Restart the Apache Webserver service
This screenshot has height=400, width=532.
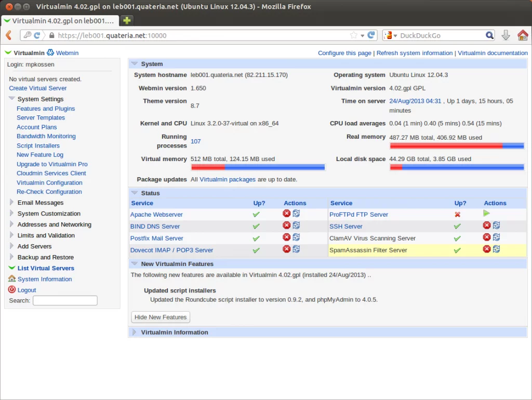pyautogui.click(x=296, y=214)
